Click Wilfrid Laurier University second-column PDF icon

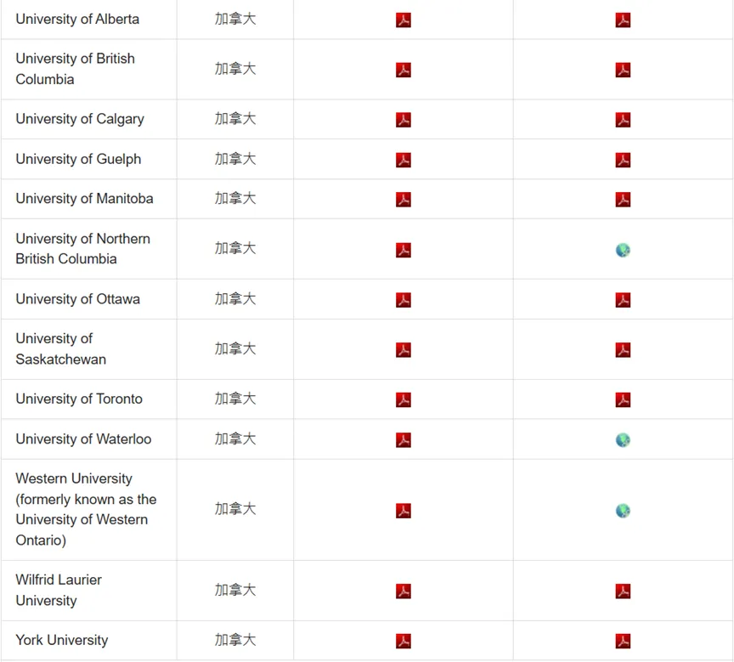(623, 591)
